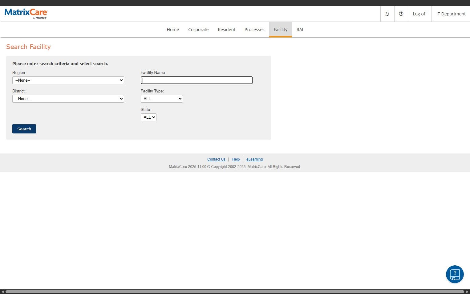Click the Search Facility heading
The height and width of the screenshot is (294, 470).
28,47
